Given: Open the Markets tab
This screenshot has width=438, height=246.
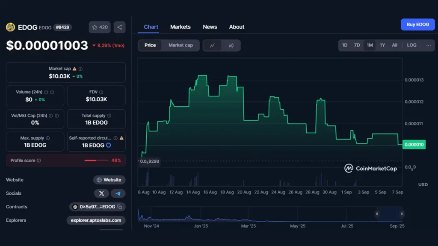Looking at the screenshot, I should tap(181, 27).
